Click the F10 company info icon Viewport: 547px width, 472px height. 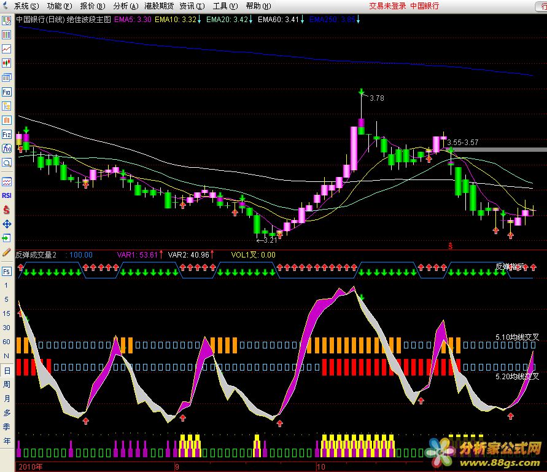6,92
